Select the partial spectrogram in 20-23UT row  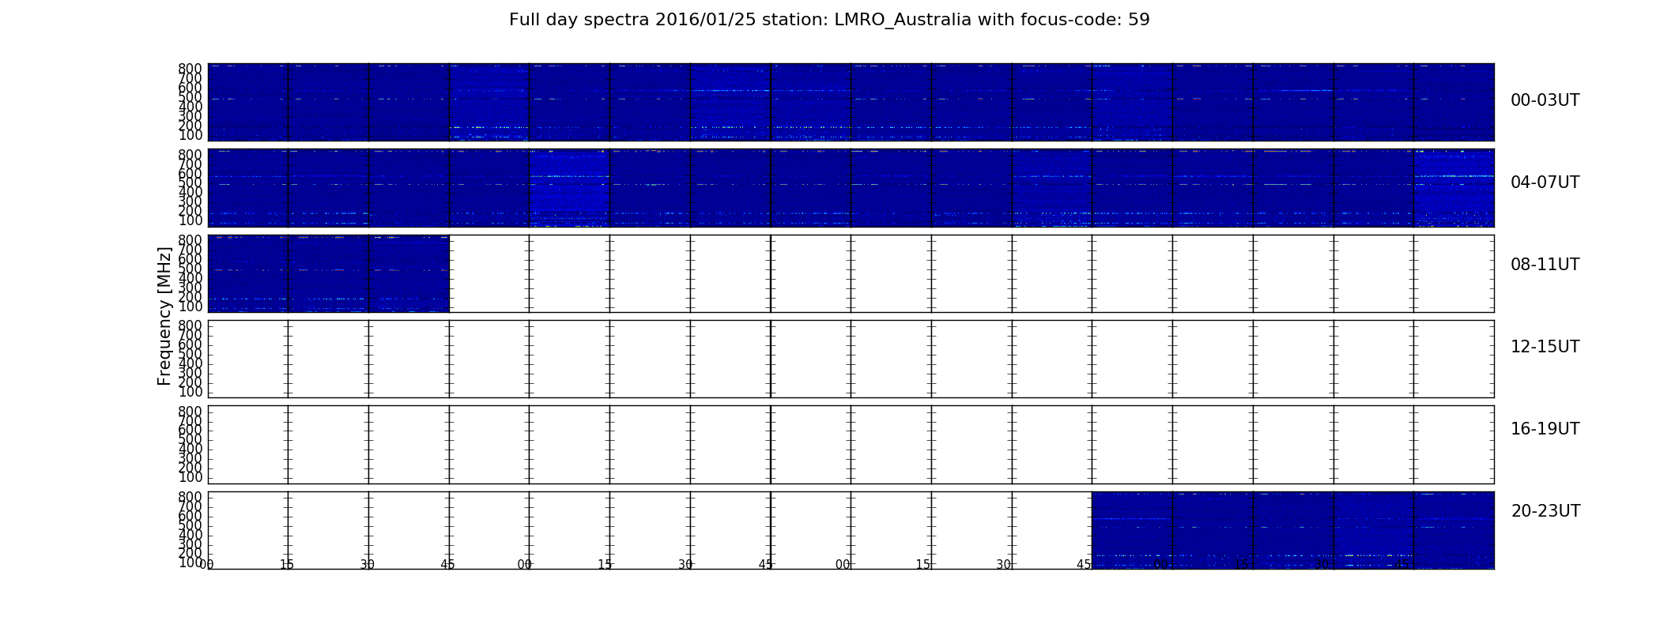pos(1292,530)
